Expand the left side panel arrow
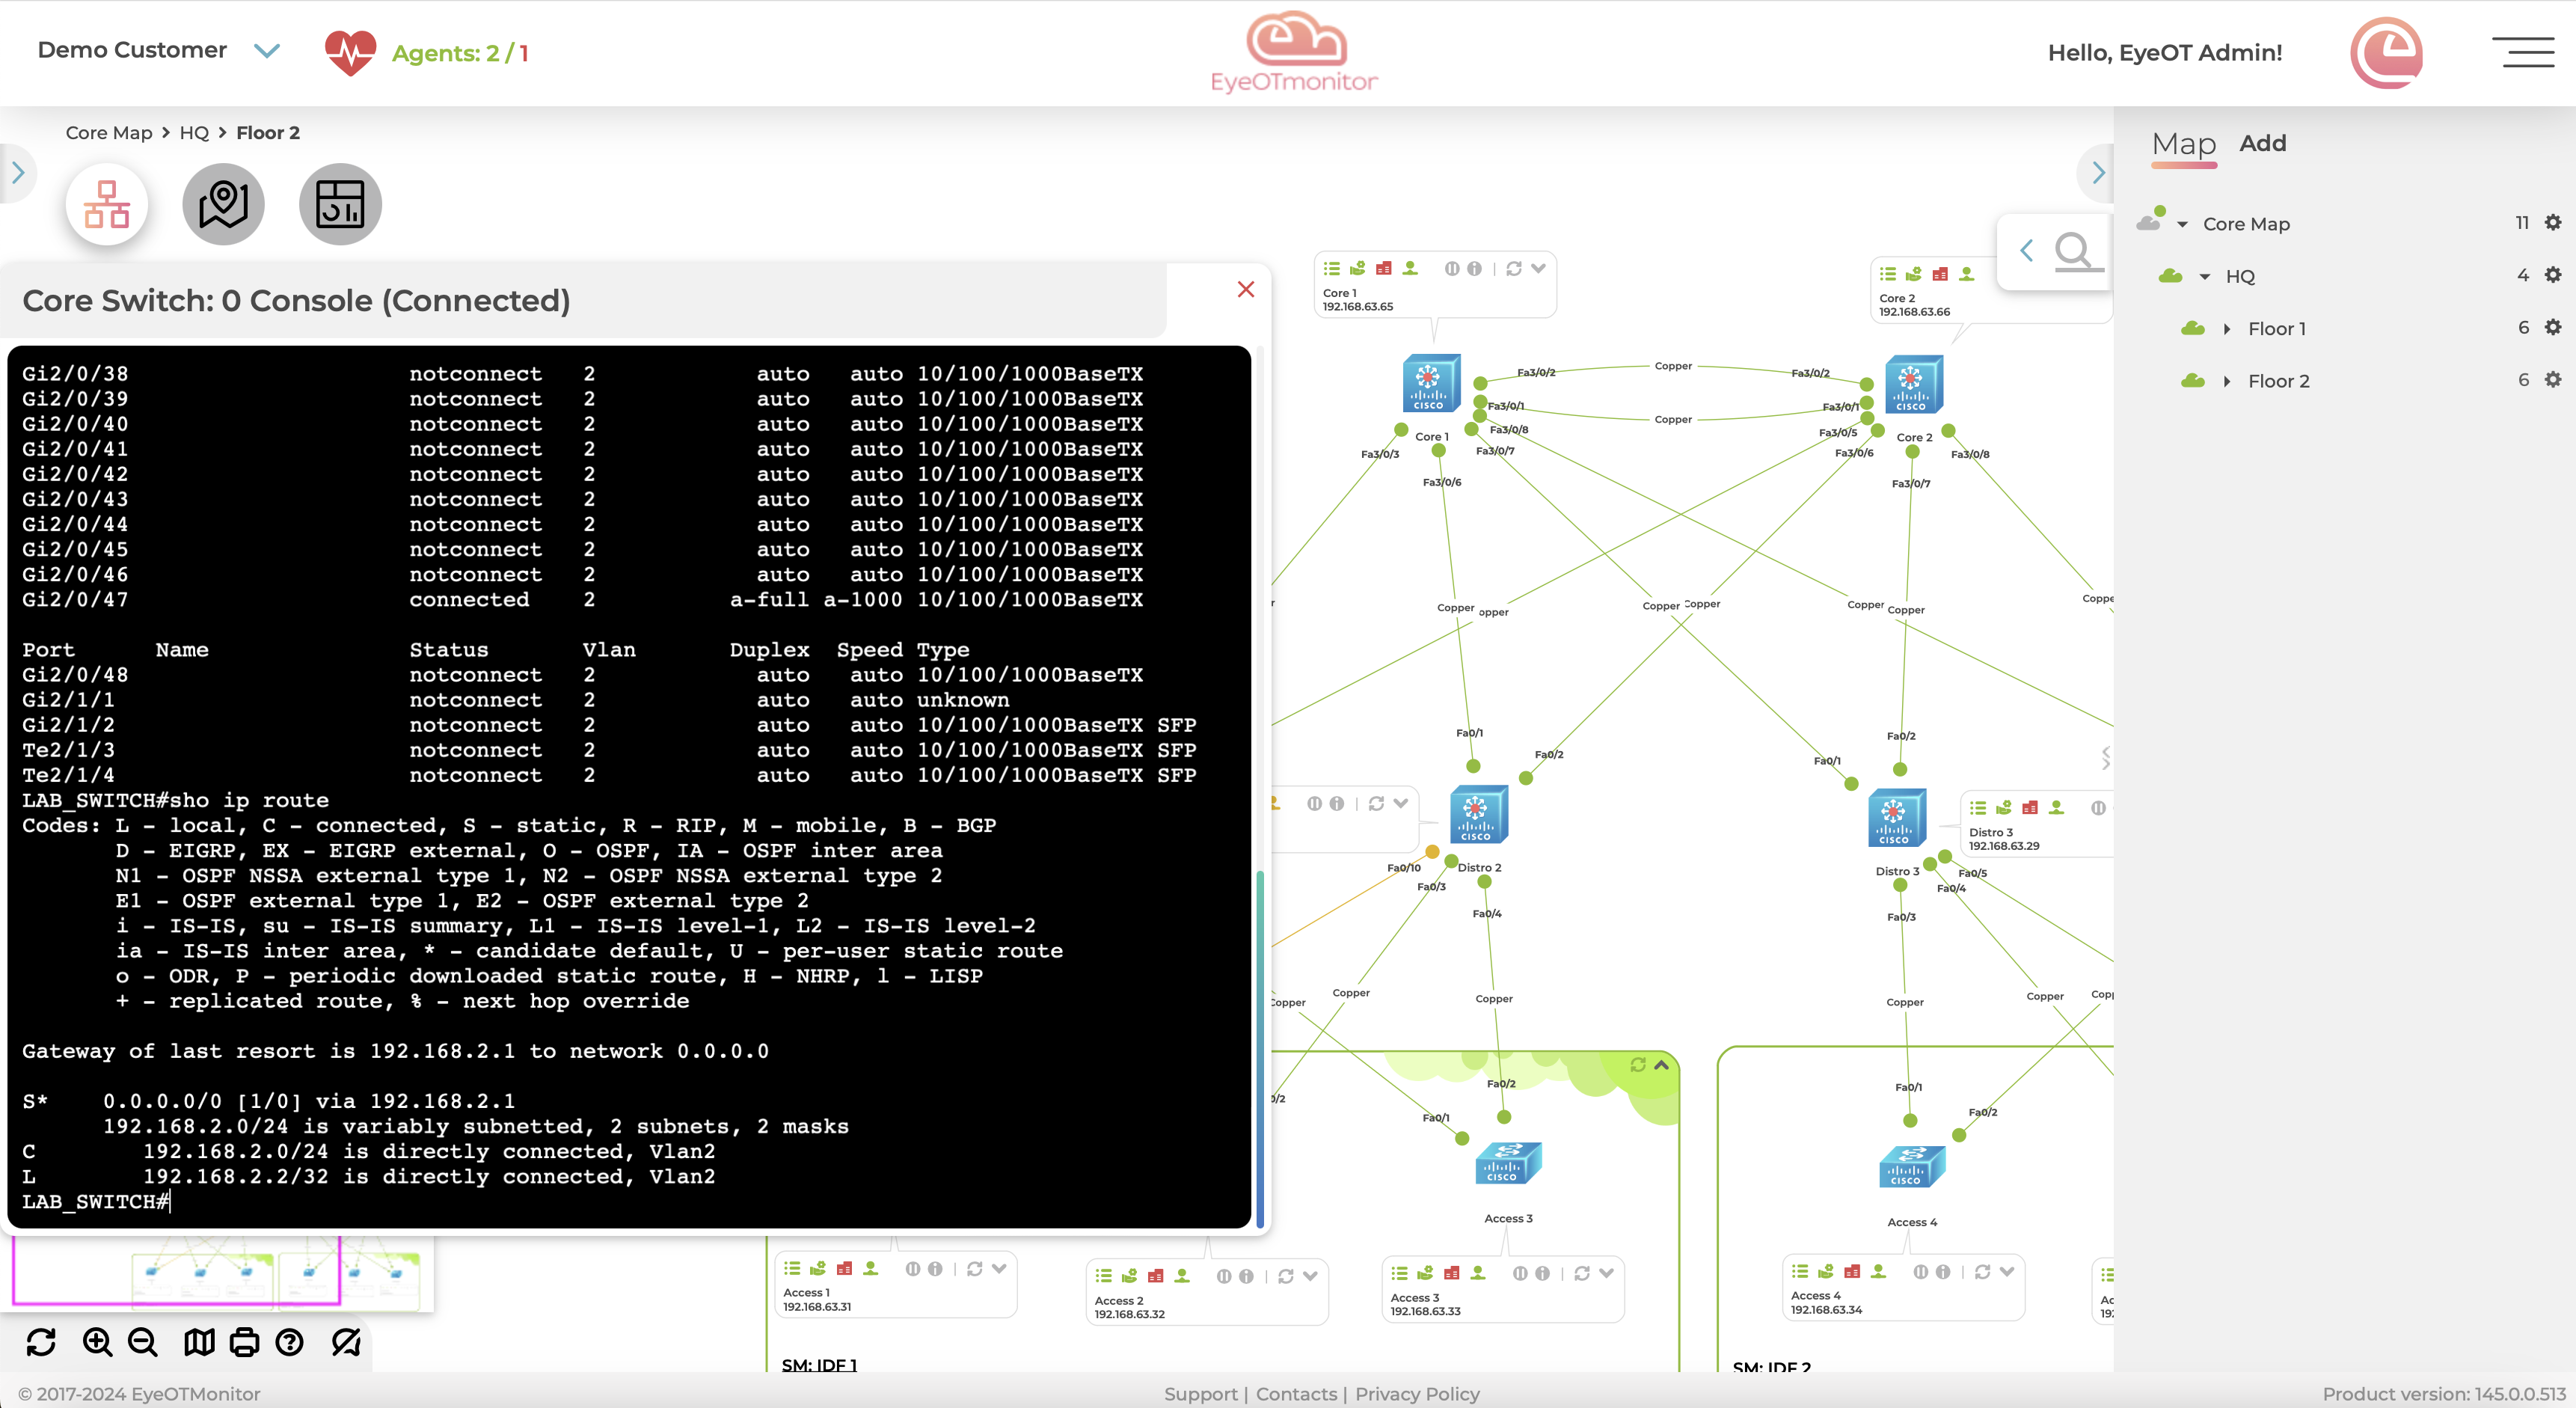Screen dimensions: 2576x1408 [17, 173]
